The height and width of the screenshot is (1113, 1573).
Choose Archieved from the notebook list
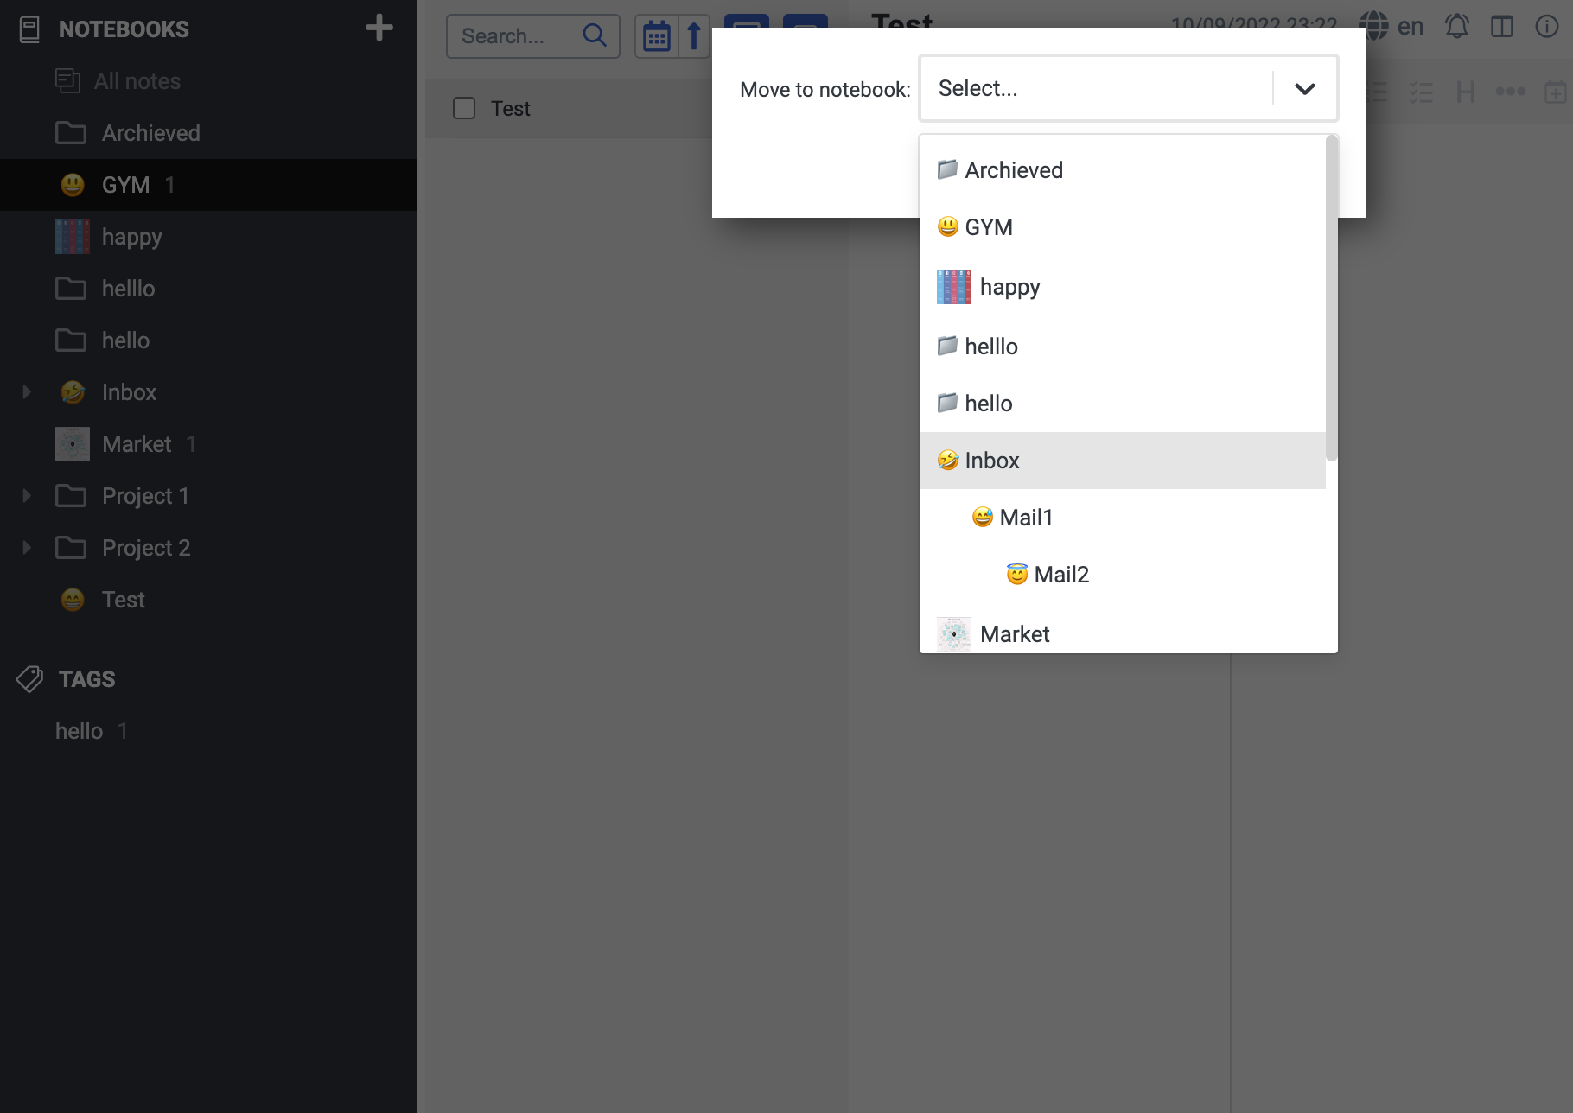point(1013,169)
